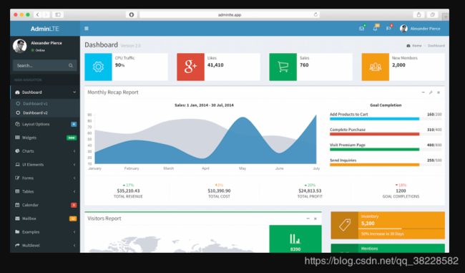Open the Tables menu item
This screenshot has height=273, width=465.
point(45,191)
